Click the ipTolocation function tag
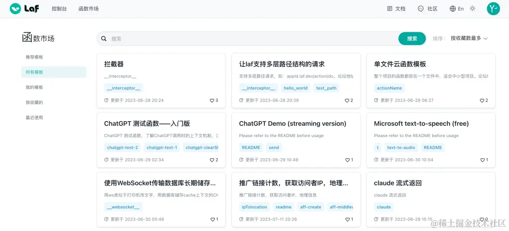509x231 pixels. [254, 207]
